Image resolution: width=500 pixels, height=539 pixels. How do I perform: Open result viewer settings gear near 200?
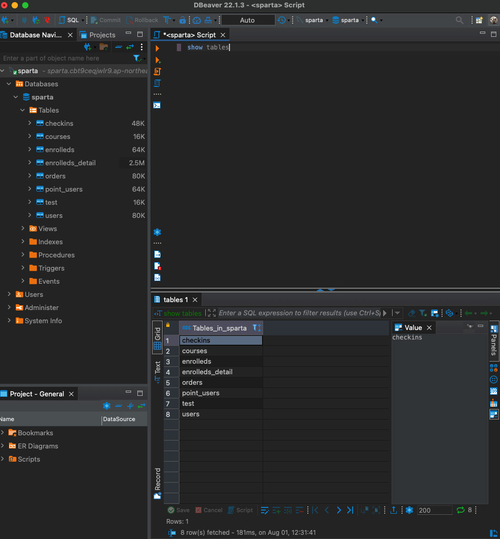[x=409, y=510]
